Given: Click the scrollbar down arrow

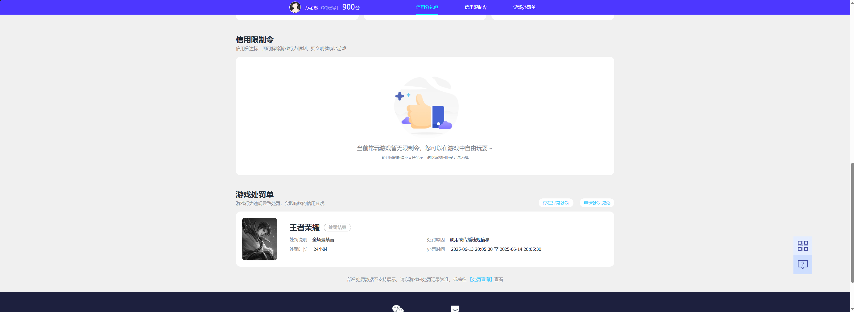Looking at the screenshot, I should click(852, 309).
